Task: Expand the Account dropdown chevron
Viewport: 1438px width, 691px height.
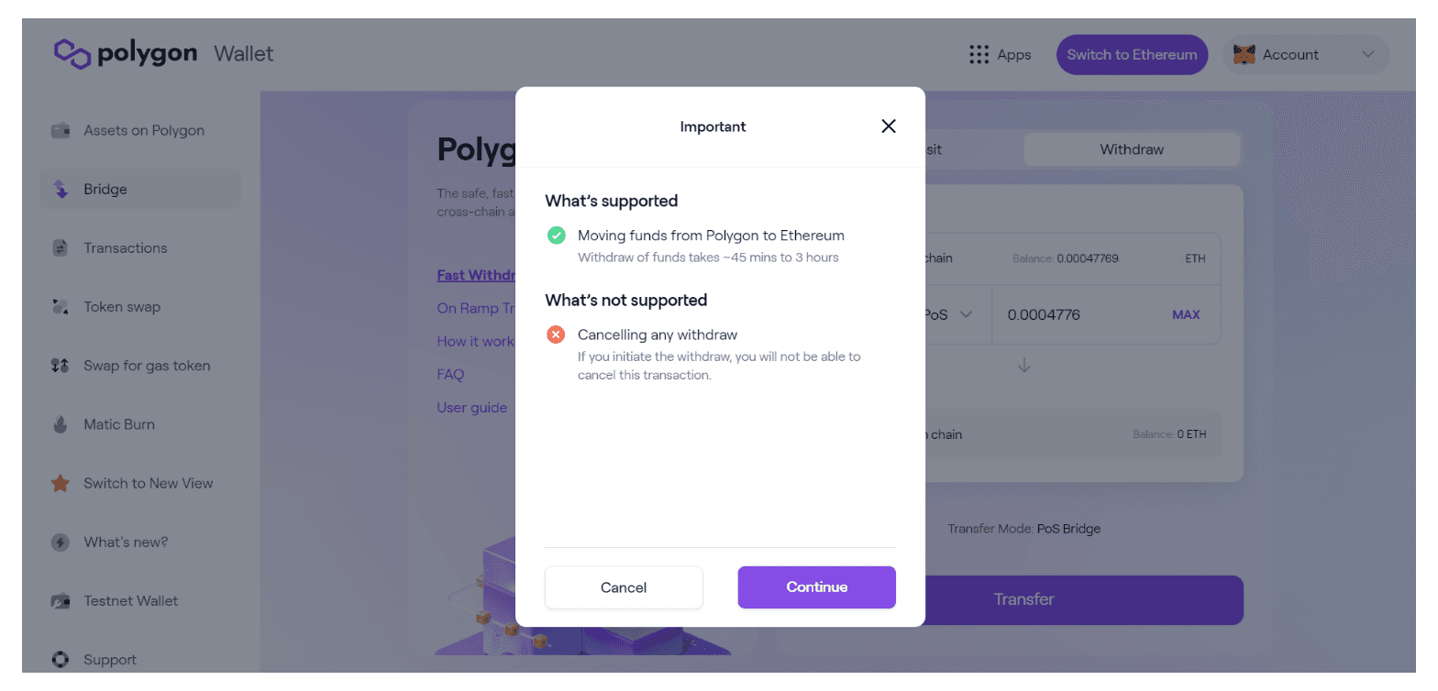Action: pos(1368,55)
